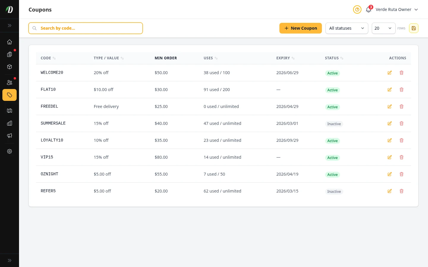
Task: Open the Orders clipboard icon with red badge
Action: (10, 55)
